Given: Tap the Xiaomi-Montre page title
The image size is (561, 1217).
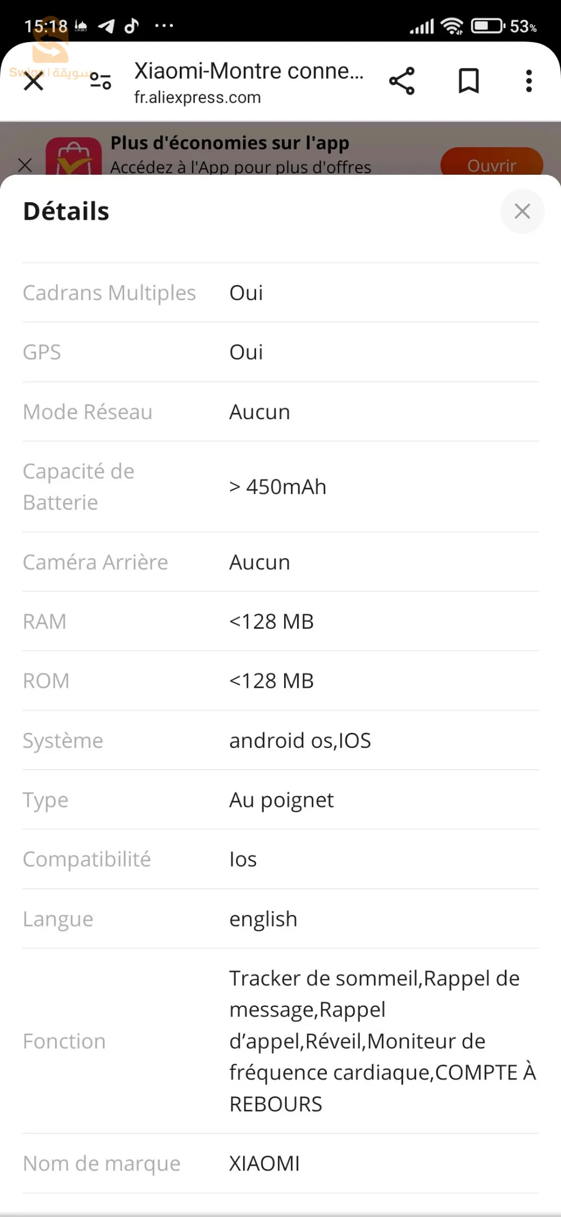Looking at the screenshot, I should (x=249, y=71).
